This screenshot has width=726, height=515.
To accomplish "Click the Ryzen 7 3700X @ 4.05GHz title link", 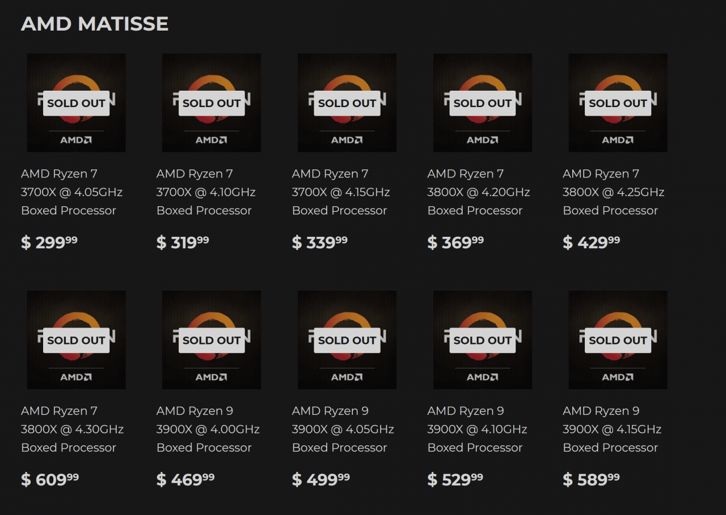I will (72, 192).
